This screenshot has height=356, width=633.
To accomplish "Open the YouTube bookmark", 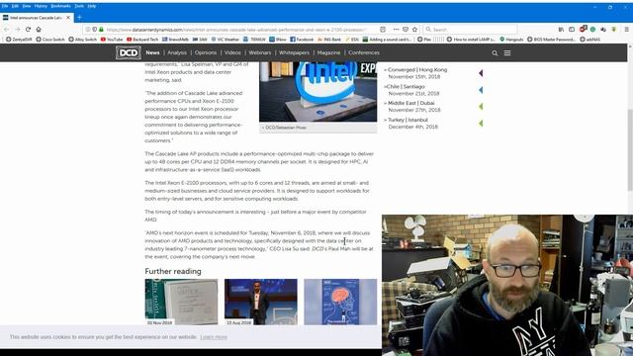I will click(x=112, y=40).
